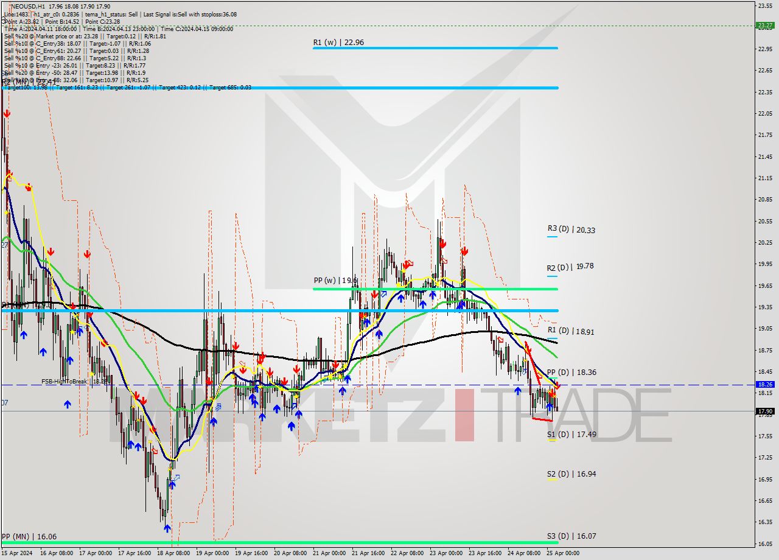The image size is (779, 560).
Task: Click 22.05 on the price axis
Action: (x=764, y=114)
